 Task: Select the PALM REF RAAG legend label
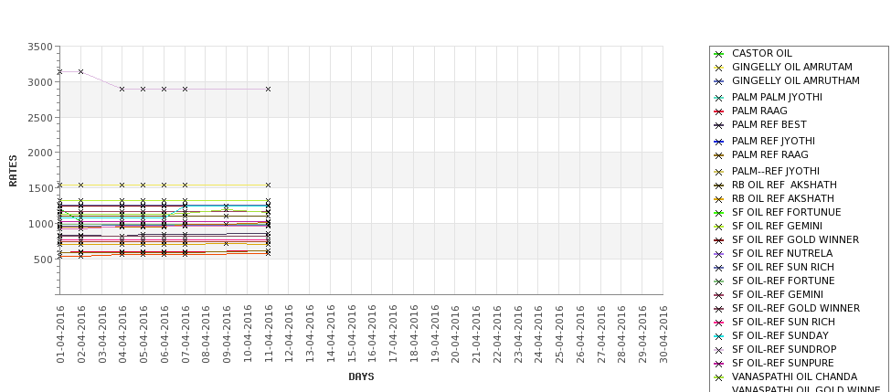[770, 154]
